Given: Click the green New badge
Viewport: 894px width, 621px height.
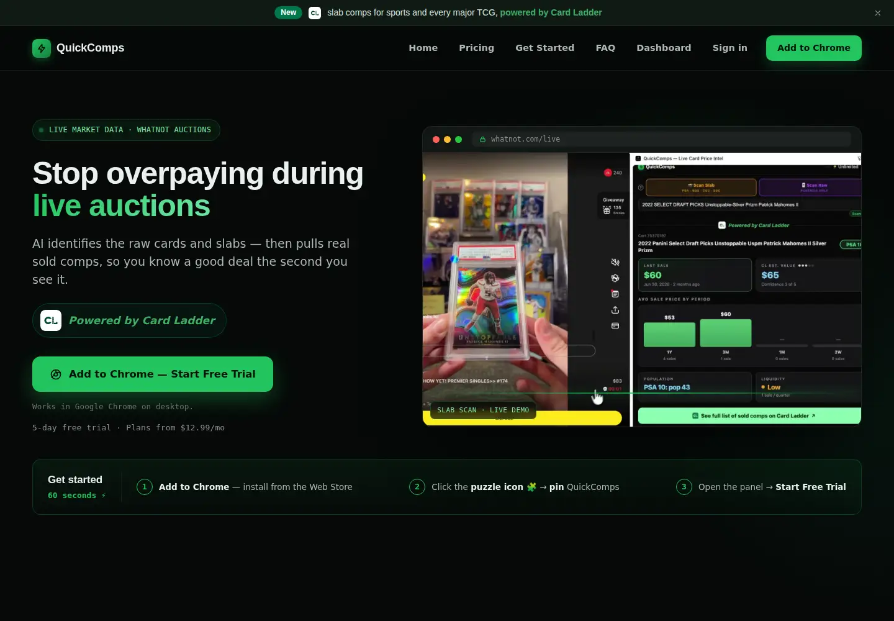Looking at the screenshot, I should point(288,12).
